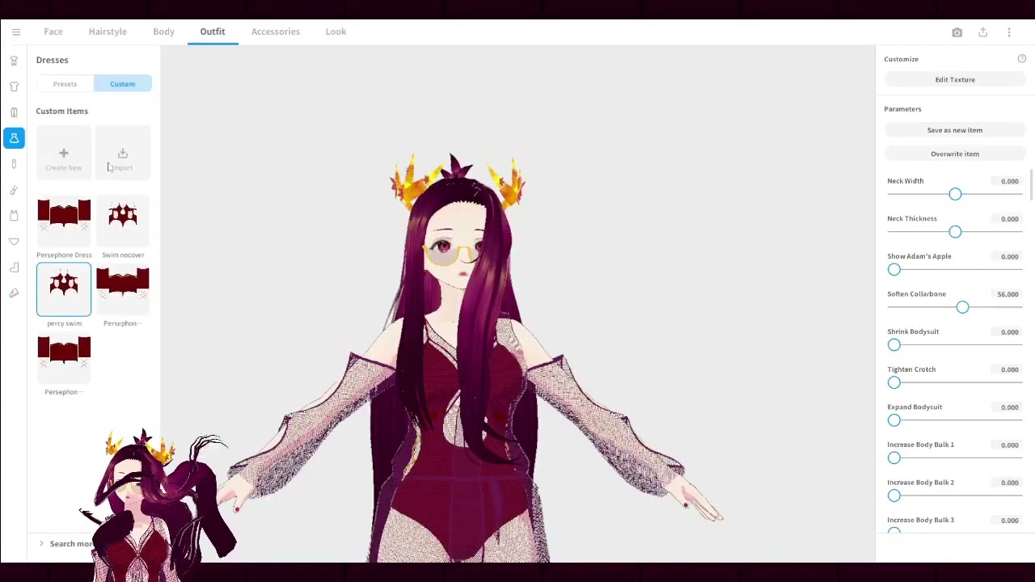Select the full outfit category icon
The height and width of the screenshot is (582, 1035).
tap(14, 61)
